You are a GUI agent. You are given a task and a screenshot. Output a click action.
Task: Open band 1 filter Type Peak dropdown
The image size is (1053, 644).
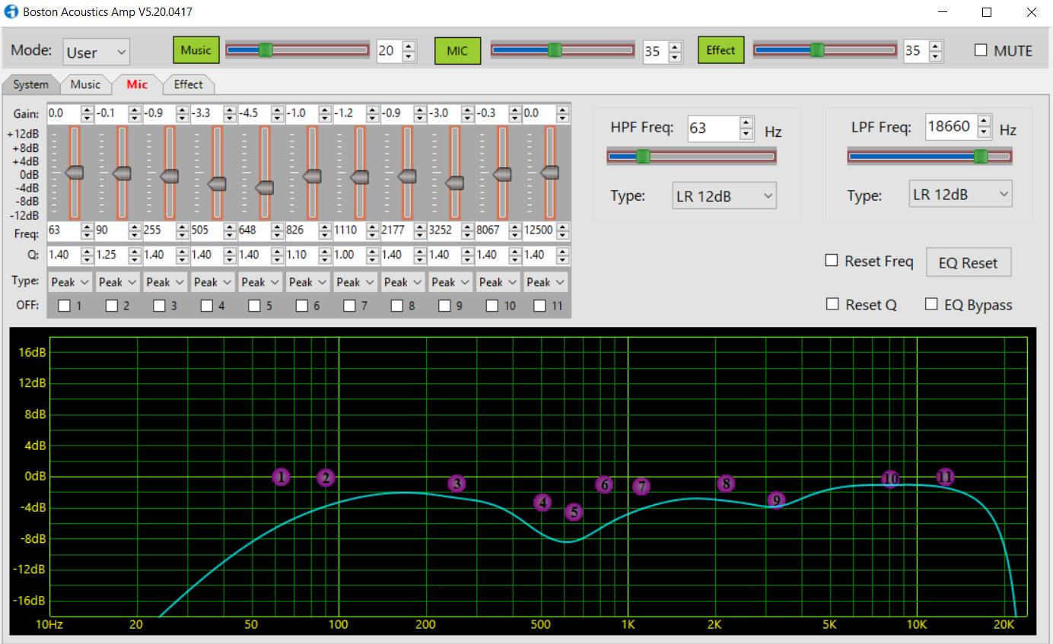pos(70,282)
